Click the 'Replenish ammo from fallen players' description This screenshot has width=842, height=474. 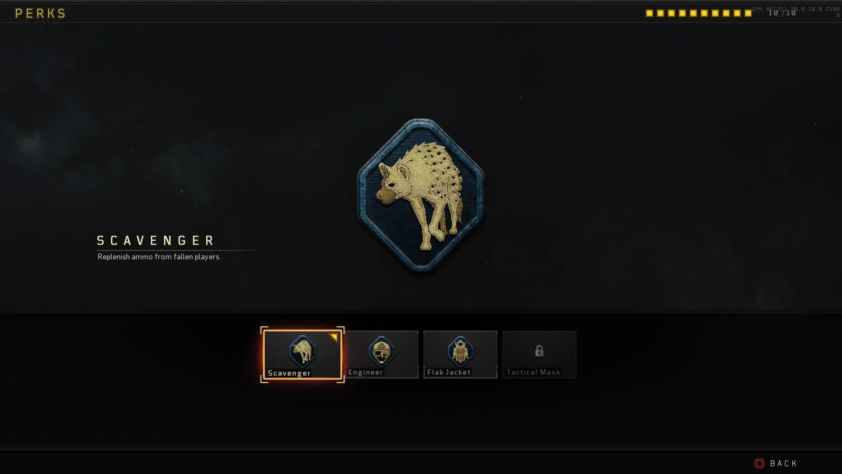[159, 257]
